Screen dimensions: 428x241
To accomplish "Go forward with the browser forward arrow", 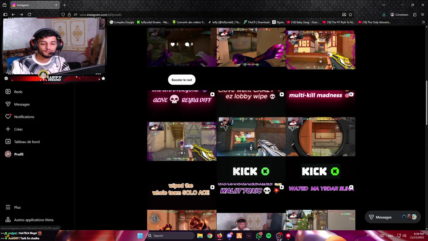I will pyautogui.click(x=21, y=14).
